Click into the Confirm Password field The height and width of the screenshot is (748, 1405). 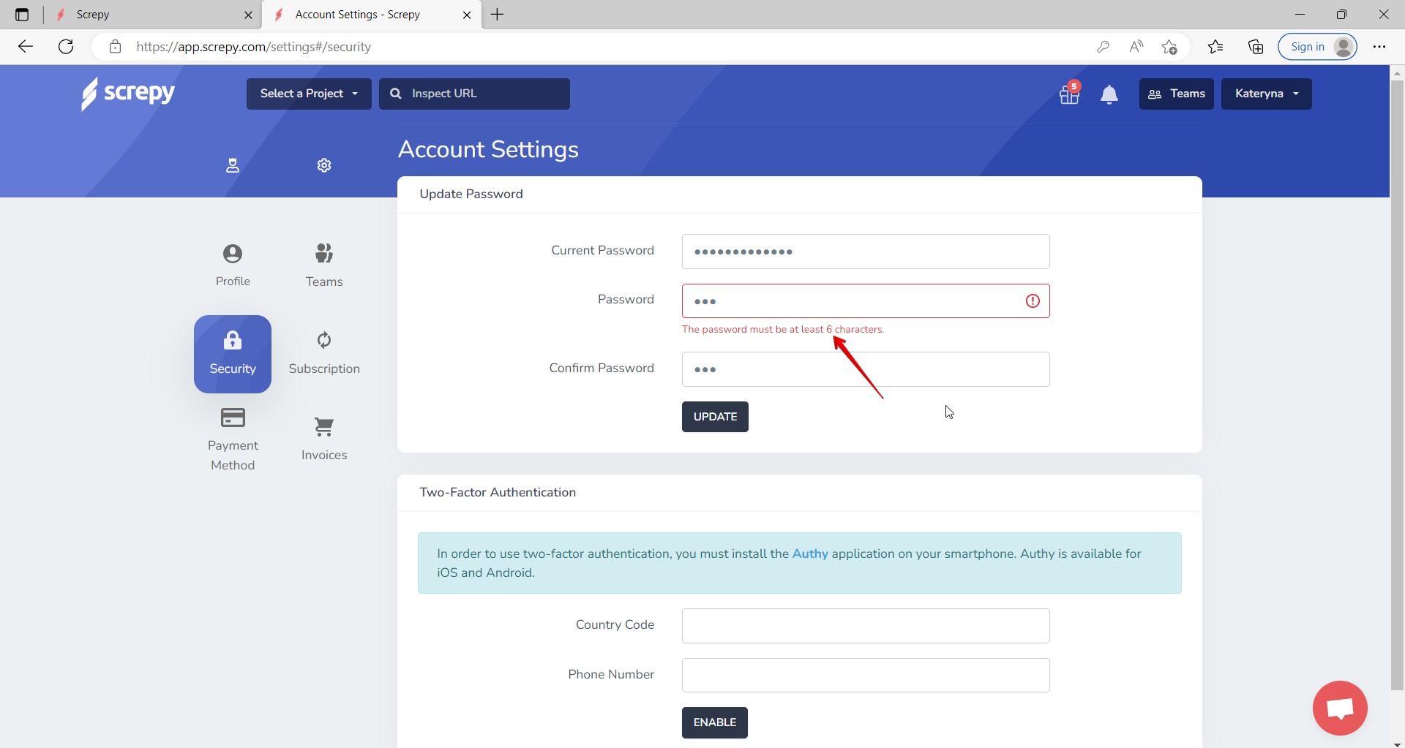(x=866, y=369)
